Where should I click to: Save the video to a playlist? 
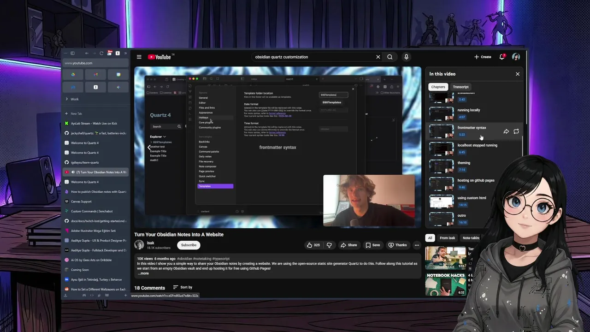pos(372,245)
